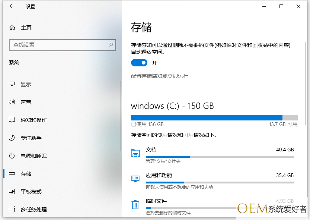
Task: Open the 多任务处理 settings page
Action: pos(33,210)
